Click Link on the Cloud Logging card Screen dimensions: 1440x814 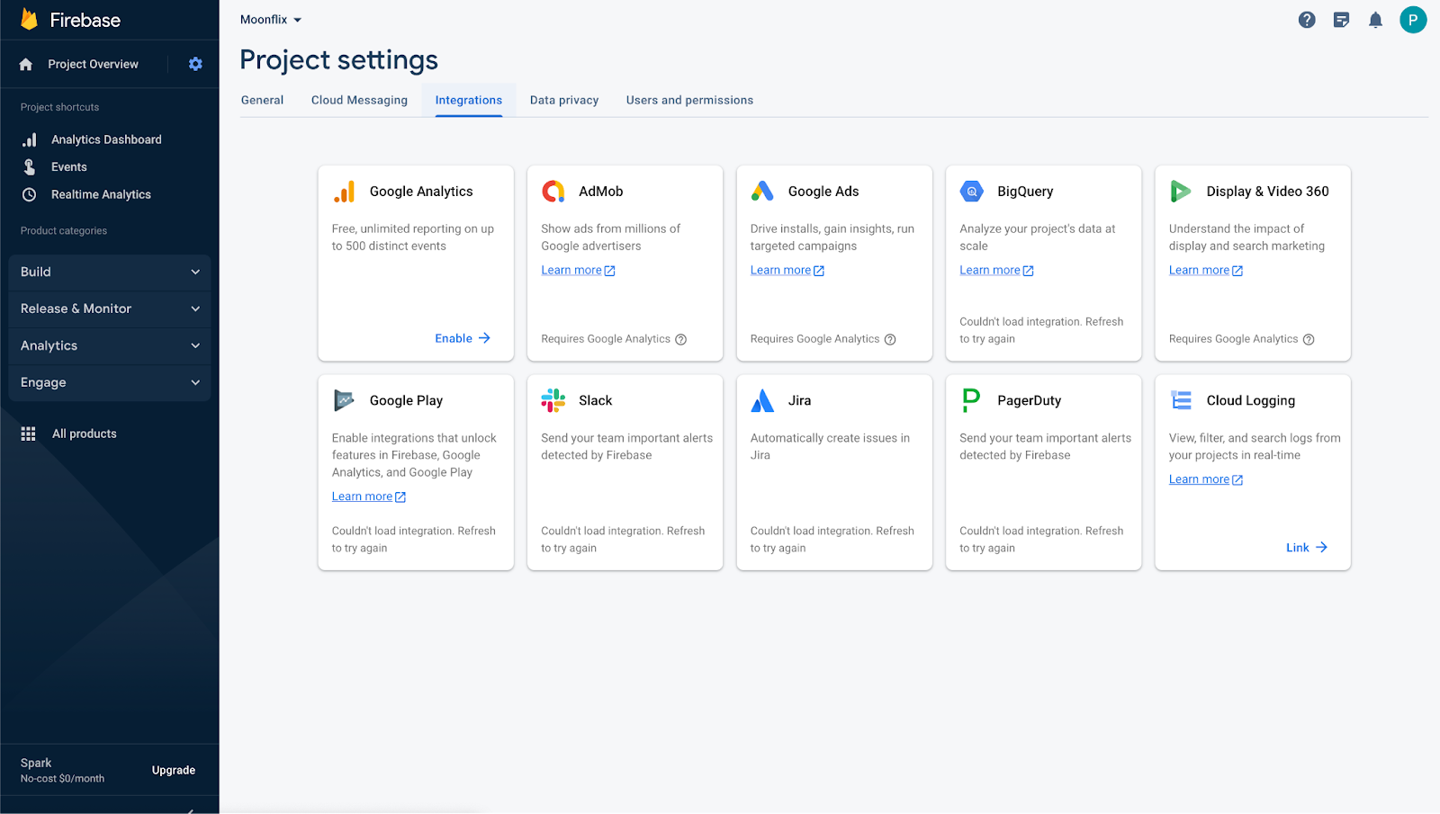(x=1306, y=548)
